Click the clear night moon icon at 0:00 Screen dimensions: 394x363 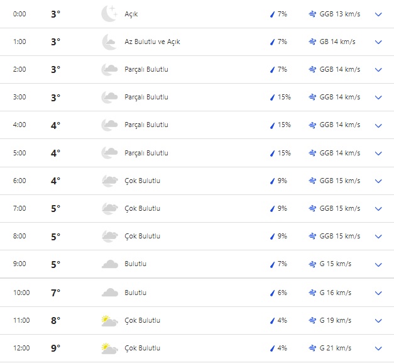109,14
